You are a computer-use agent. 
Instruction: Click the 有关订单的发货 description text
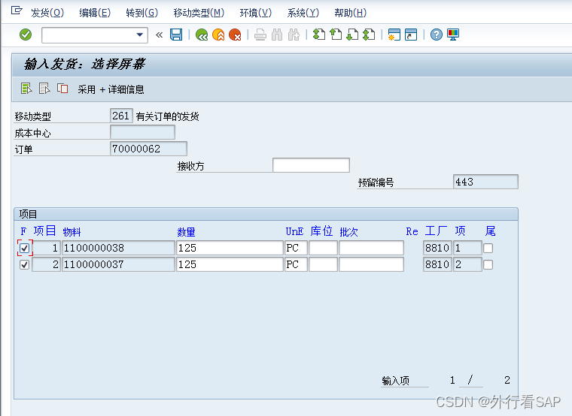[167, 116]
